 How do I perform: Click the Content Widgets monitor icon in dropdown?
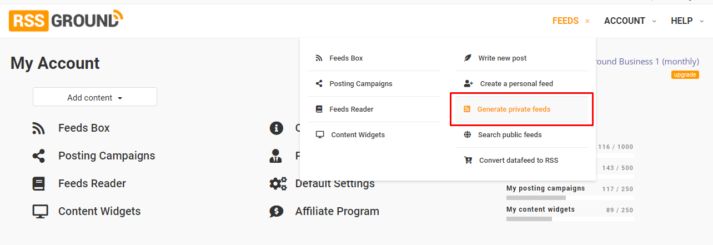pos(320,135)
